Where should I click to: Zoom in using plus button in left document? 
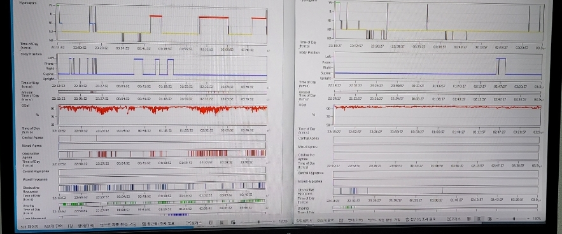274,221
